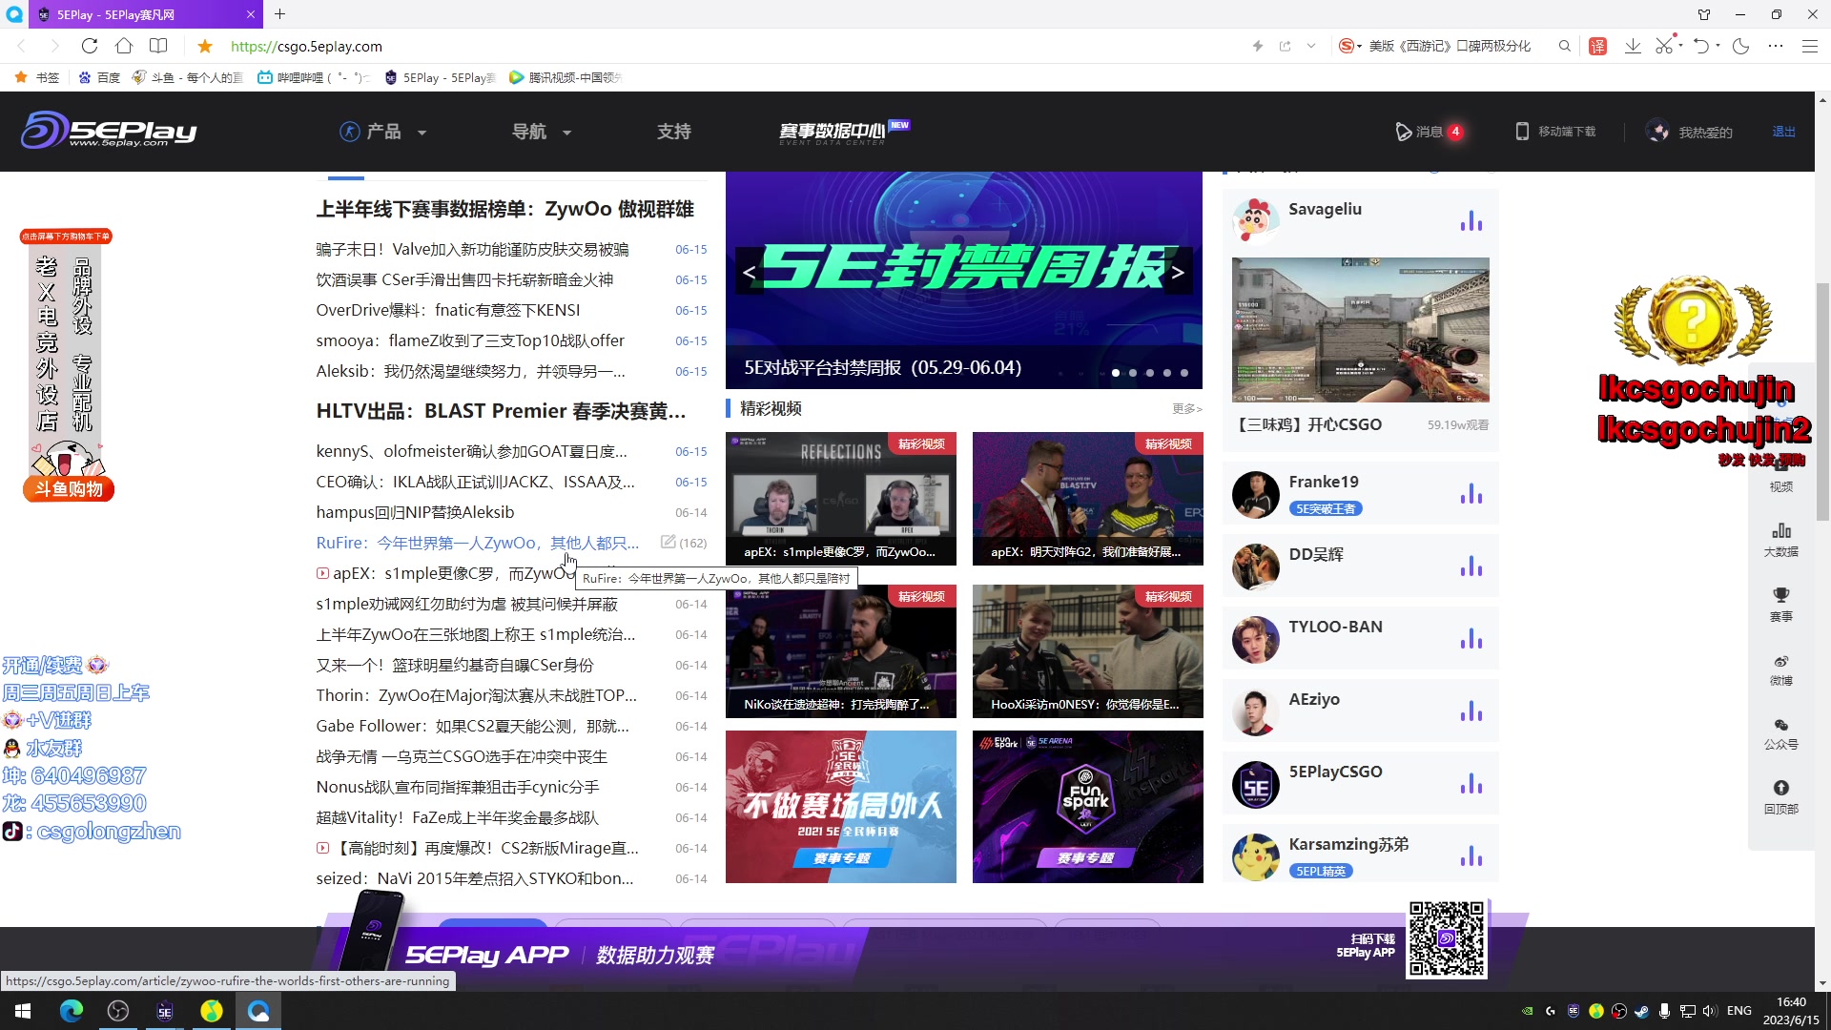The height and width of the screenshot is (1030, 1831).
Task: Open Microsoft Edge from taskbar
Action: (x=72, y=1011)
